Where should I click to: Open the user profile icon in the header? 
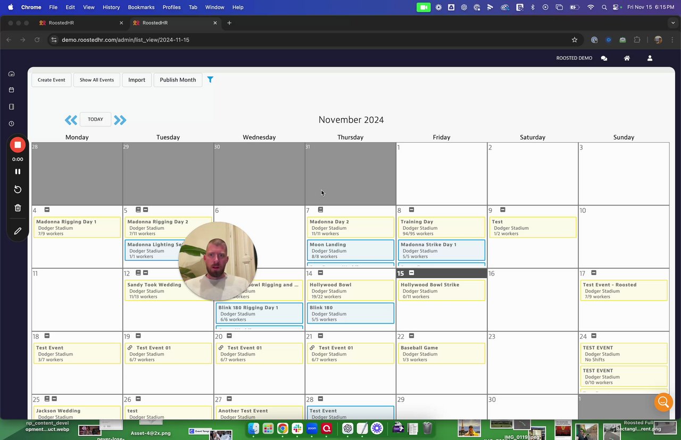click(x=650, y=59)
